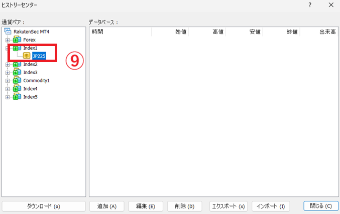Collapse the Index1 tree node
The height and width of the screenshot is (214, 340).
point(8,48)
